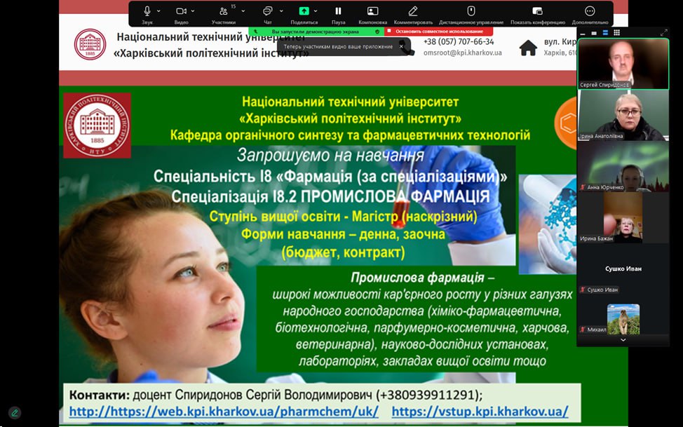The image size is (683, 427).
Task: Open vstup.kpi.kharkov.ua link
Action: click(x=480, y=412)
